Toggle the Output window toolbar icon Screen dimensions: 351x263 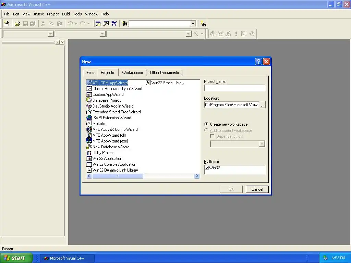click(106, 24)
